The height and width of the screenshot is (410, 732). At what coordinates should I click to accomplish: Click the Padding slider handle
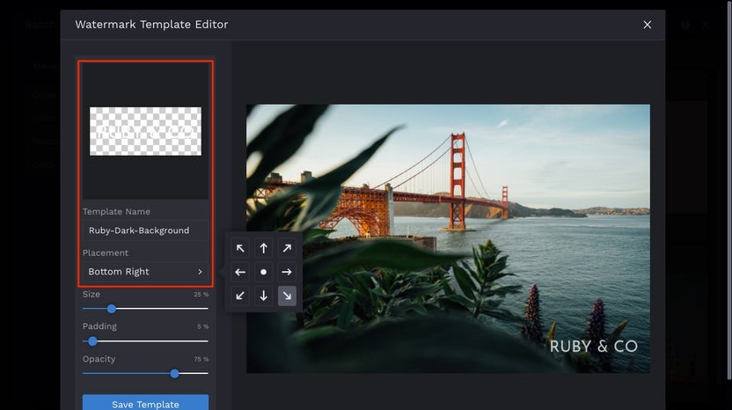[93, 341]
